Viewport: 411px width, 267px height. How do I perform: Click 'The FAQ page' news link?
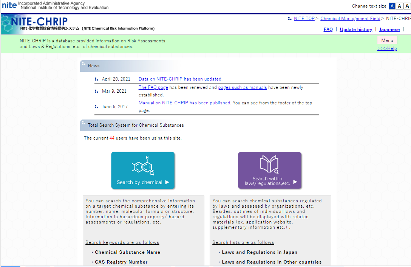(x=153, y=87)
